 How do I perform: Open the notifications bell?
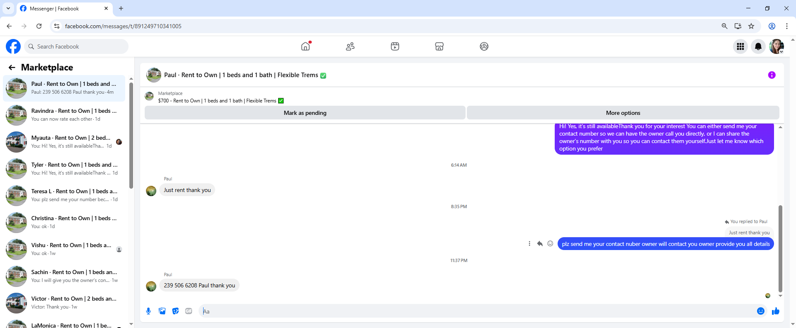point(758,46)
